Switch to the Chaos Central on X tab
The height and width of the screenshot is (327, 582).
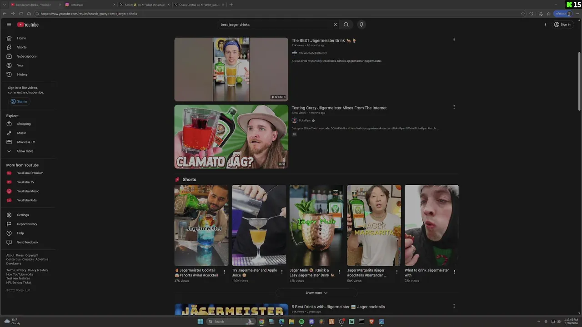point(198,5)
